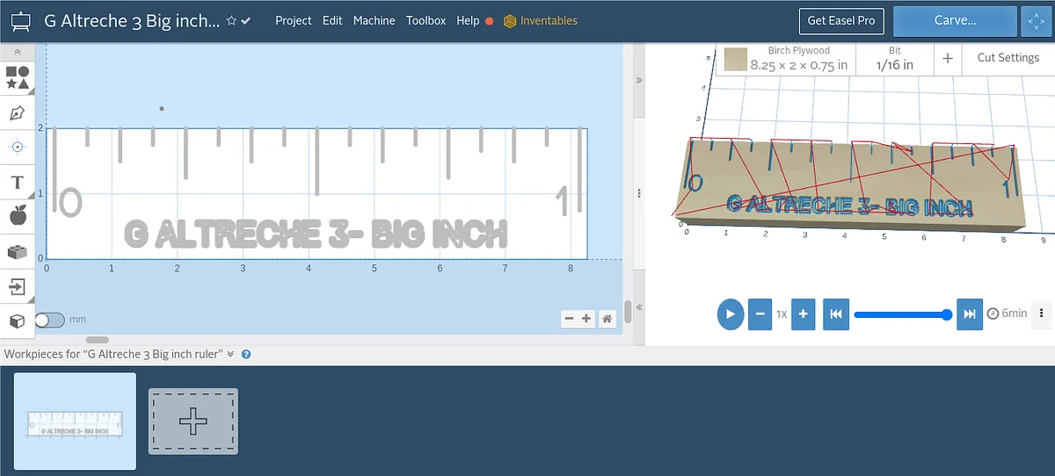Expand the Workpieces dropdown chevron
This screenshot has height=476, width=1055.
coord(230,355)
